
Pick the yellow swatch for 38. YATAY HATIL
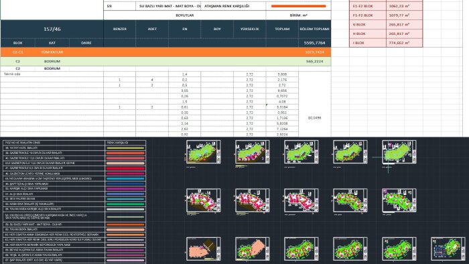click(125, 148)
